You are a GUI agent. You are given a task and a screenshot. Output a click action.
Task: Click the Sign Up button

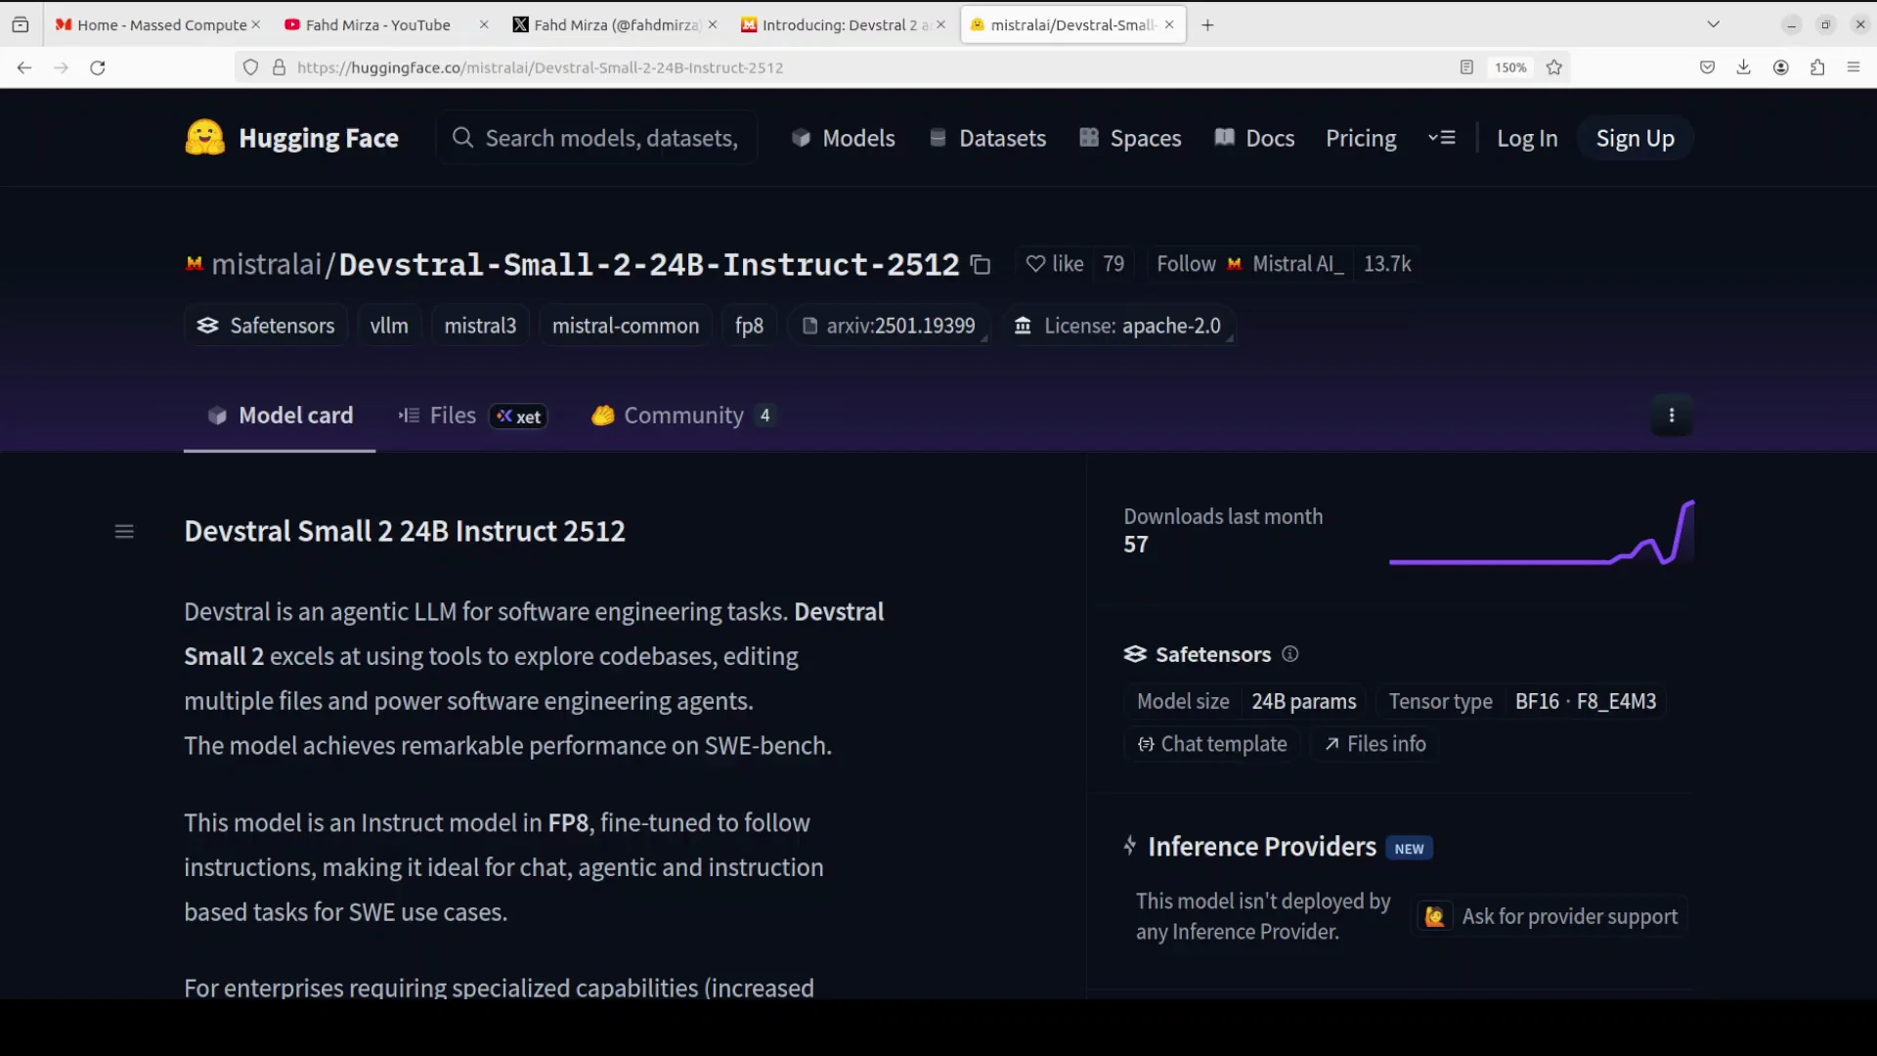point(1635,138)
